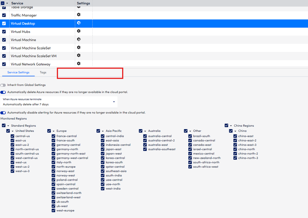Open settings gear for Virtual Machine ScaleSet VM
The width and height of the screenshot is (308, 218).
[x=79, y=56]
